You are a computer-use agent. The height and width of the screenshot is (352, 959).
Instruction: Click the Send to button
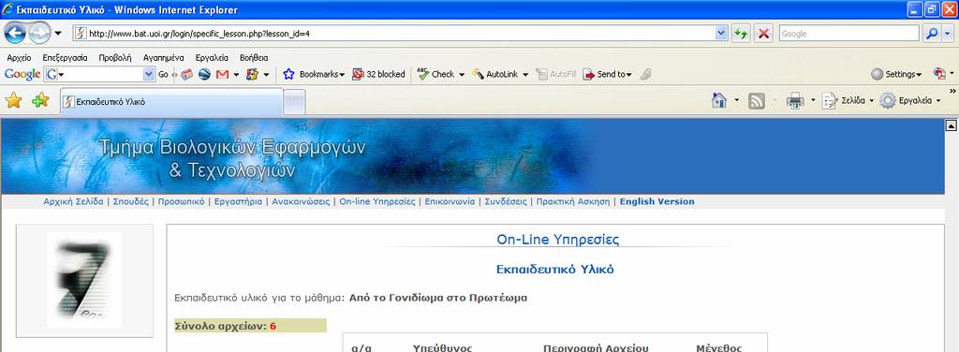[x=607, y=74]
